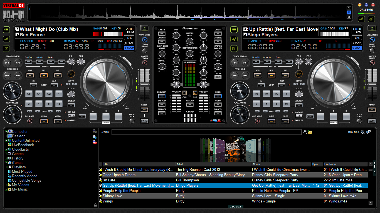Expand CloudLists tree node
Screen dimensions: 380x213
click(x=6, y=149)
